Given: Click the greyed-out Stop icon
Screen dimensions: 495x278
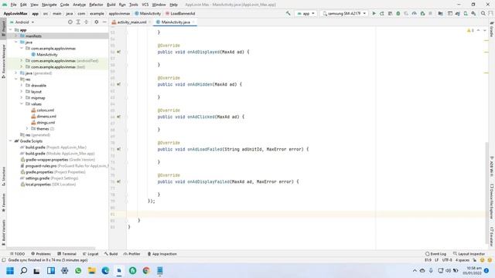Looking at the screenshot, I should [x=430, y=14].
